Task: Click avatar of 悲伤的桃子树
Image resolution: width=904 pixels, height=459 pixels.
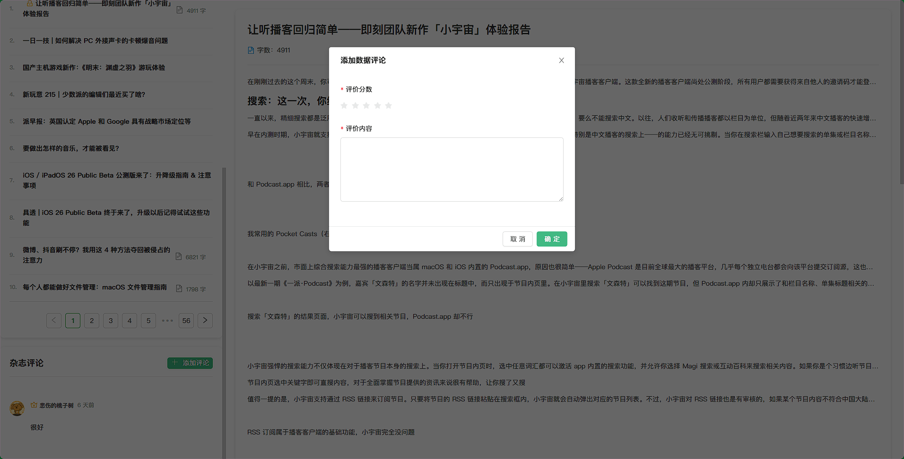Action: [x=17, y=408]
